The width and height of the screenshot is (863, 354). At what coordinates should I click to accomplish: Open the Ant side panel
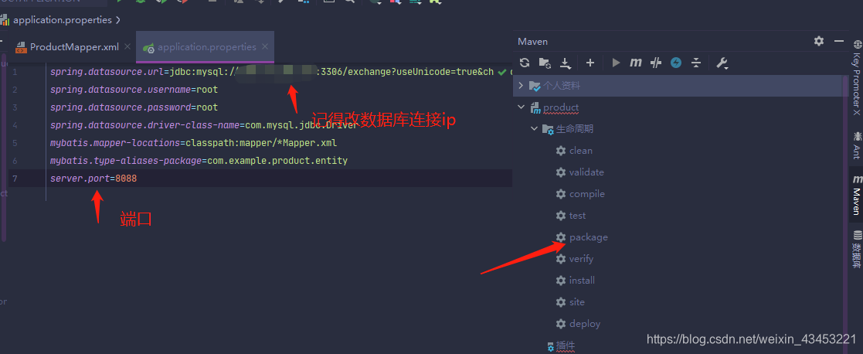(856, 145)
